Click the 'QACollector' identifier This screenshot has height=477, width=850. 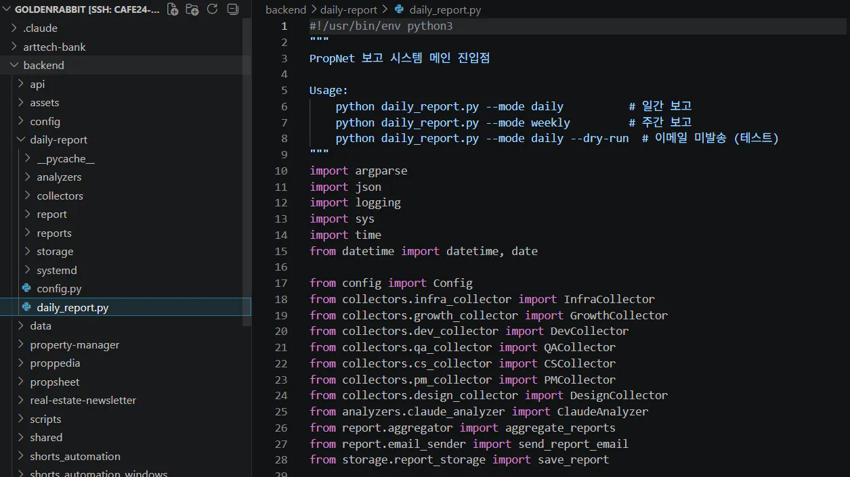(580, 347)
